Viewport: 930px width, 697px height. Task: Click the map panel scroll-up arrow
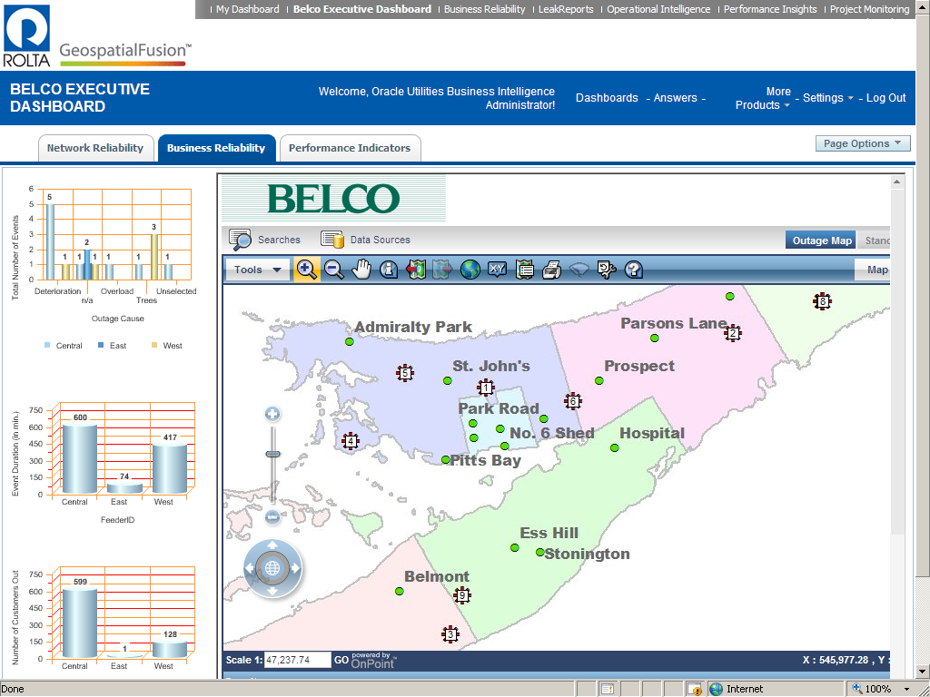(896, 182)
